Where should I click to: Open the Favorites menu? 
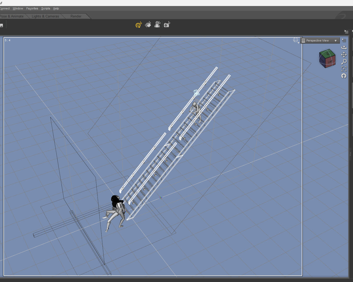point(32,8)
